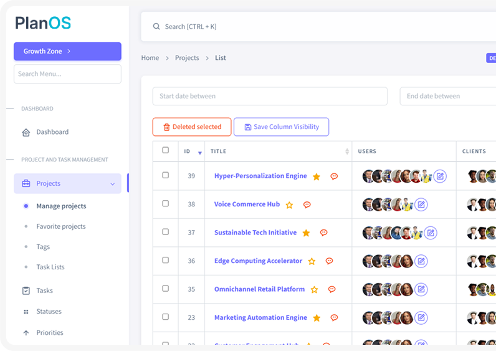Click the Deleted selected button
Image resolution: width=496 pixels, height=351 pixels.
[x=192, y=127]
